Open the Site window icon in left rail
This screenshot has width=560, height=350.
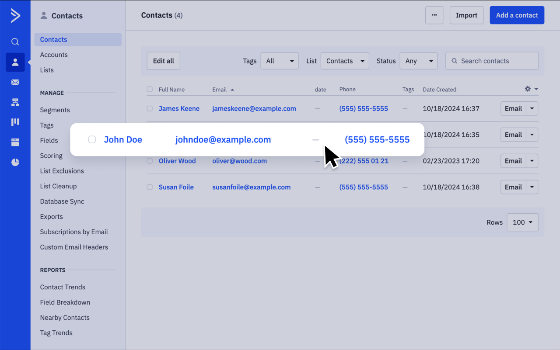(15, 142)
